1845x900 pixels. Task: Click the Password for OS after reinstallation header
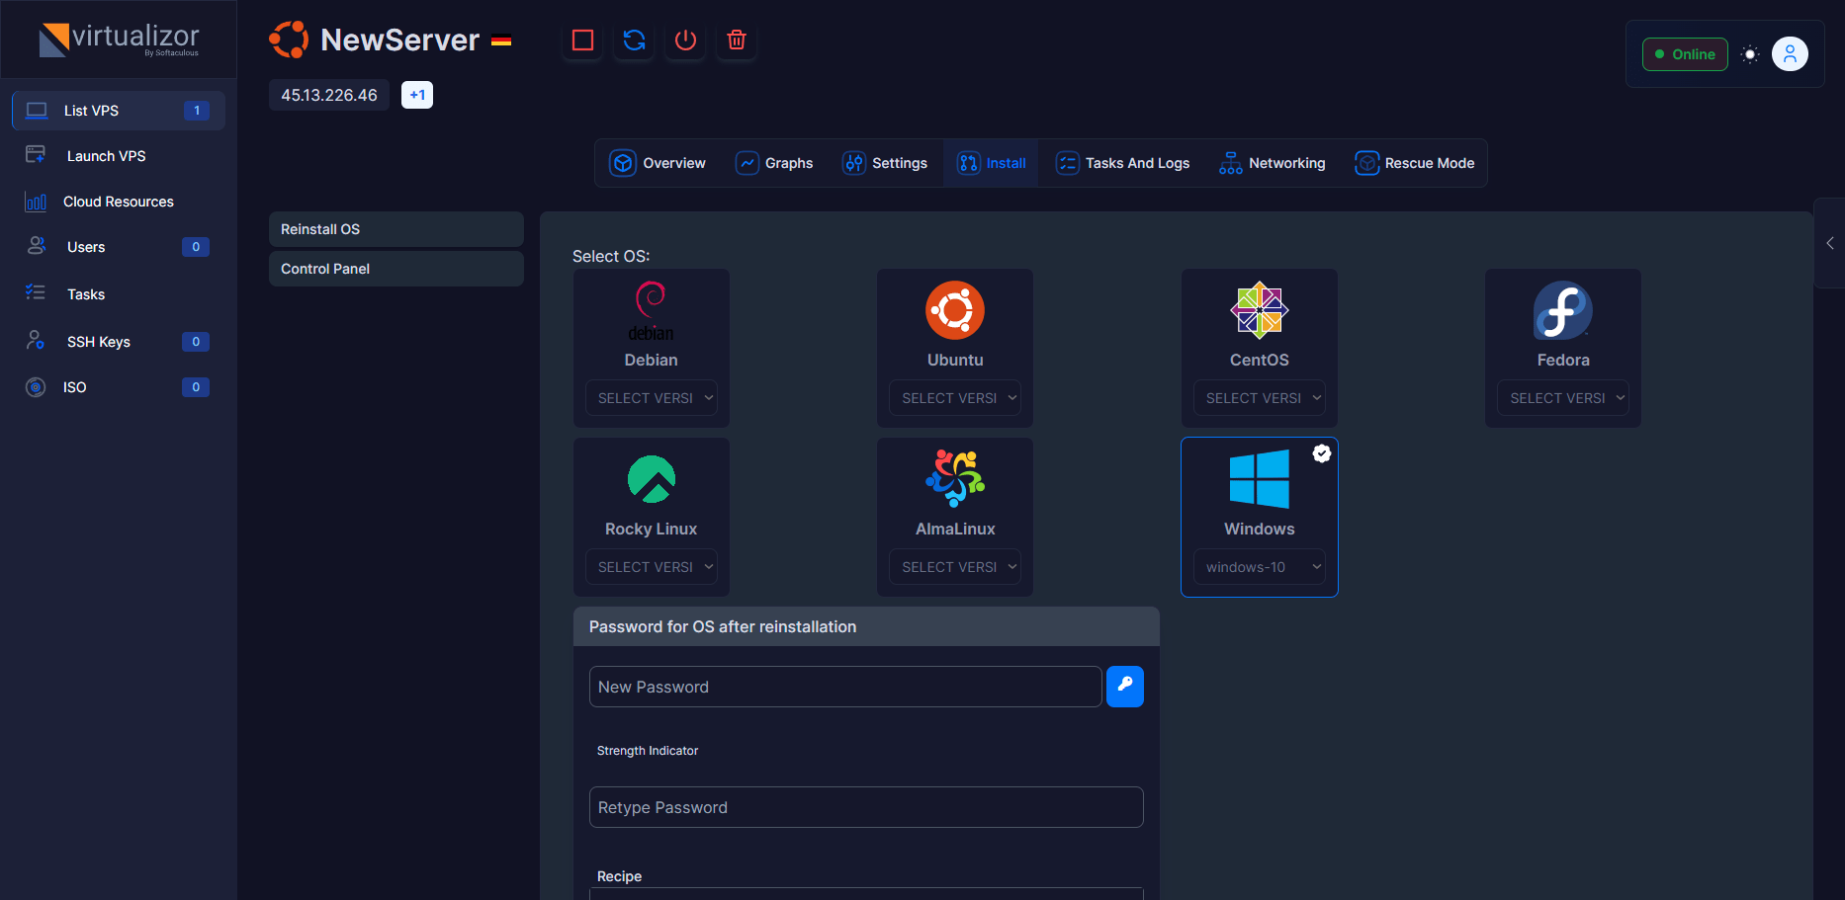point(866,626)
